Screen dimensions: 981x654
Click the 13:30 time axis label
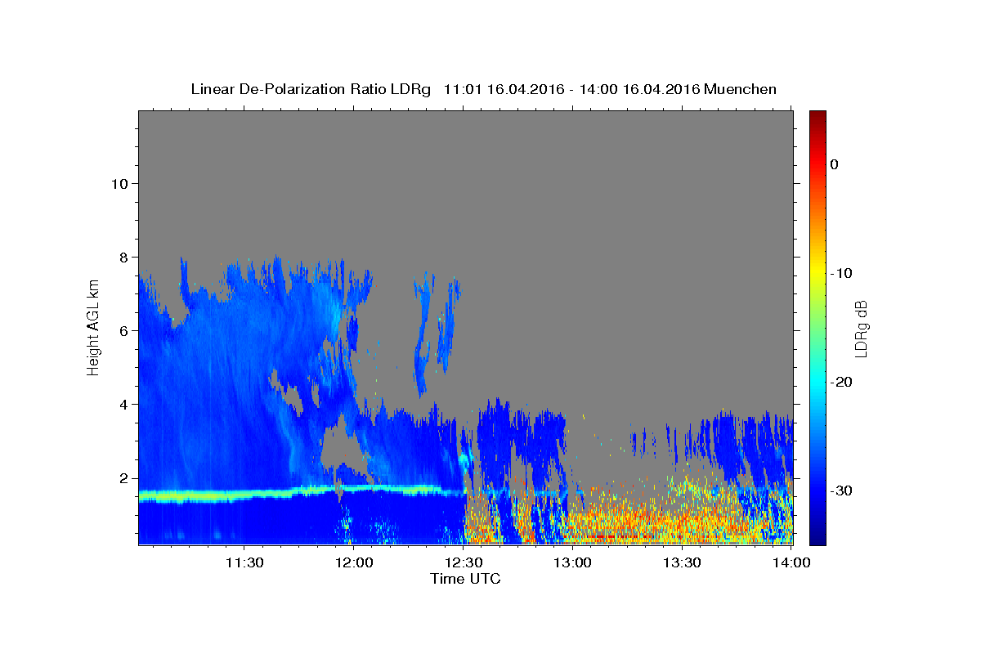click(683, 562)
